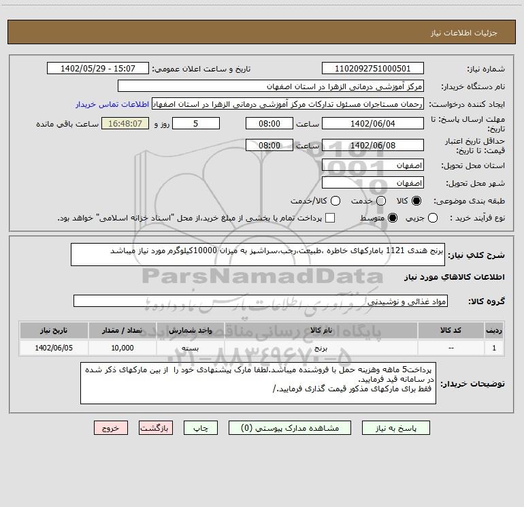The image size is (524, 507).
Task: Click the چاپ print button
Action: point(201,428)
